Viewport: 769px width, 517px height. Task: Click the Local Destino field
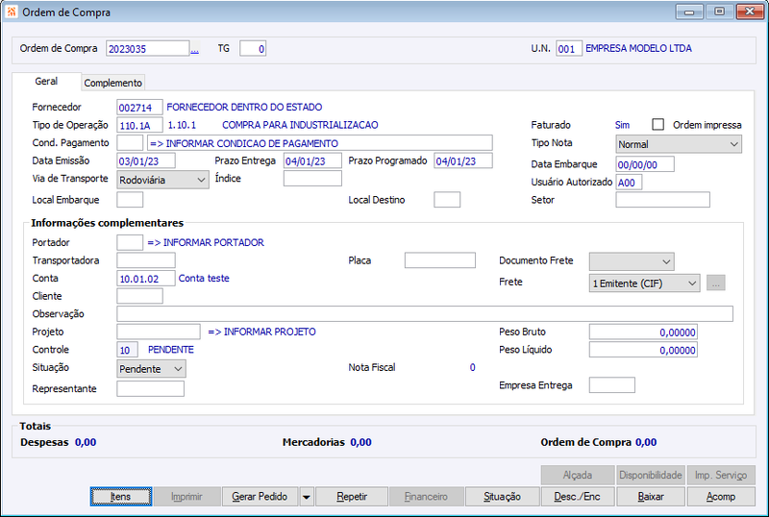tap(447, 200)
